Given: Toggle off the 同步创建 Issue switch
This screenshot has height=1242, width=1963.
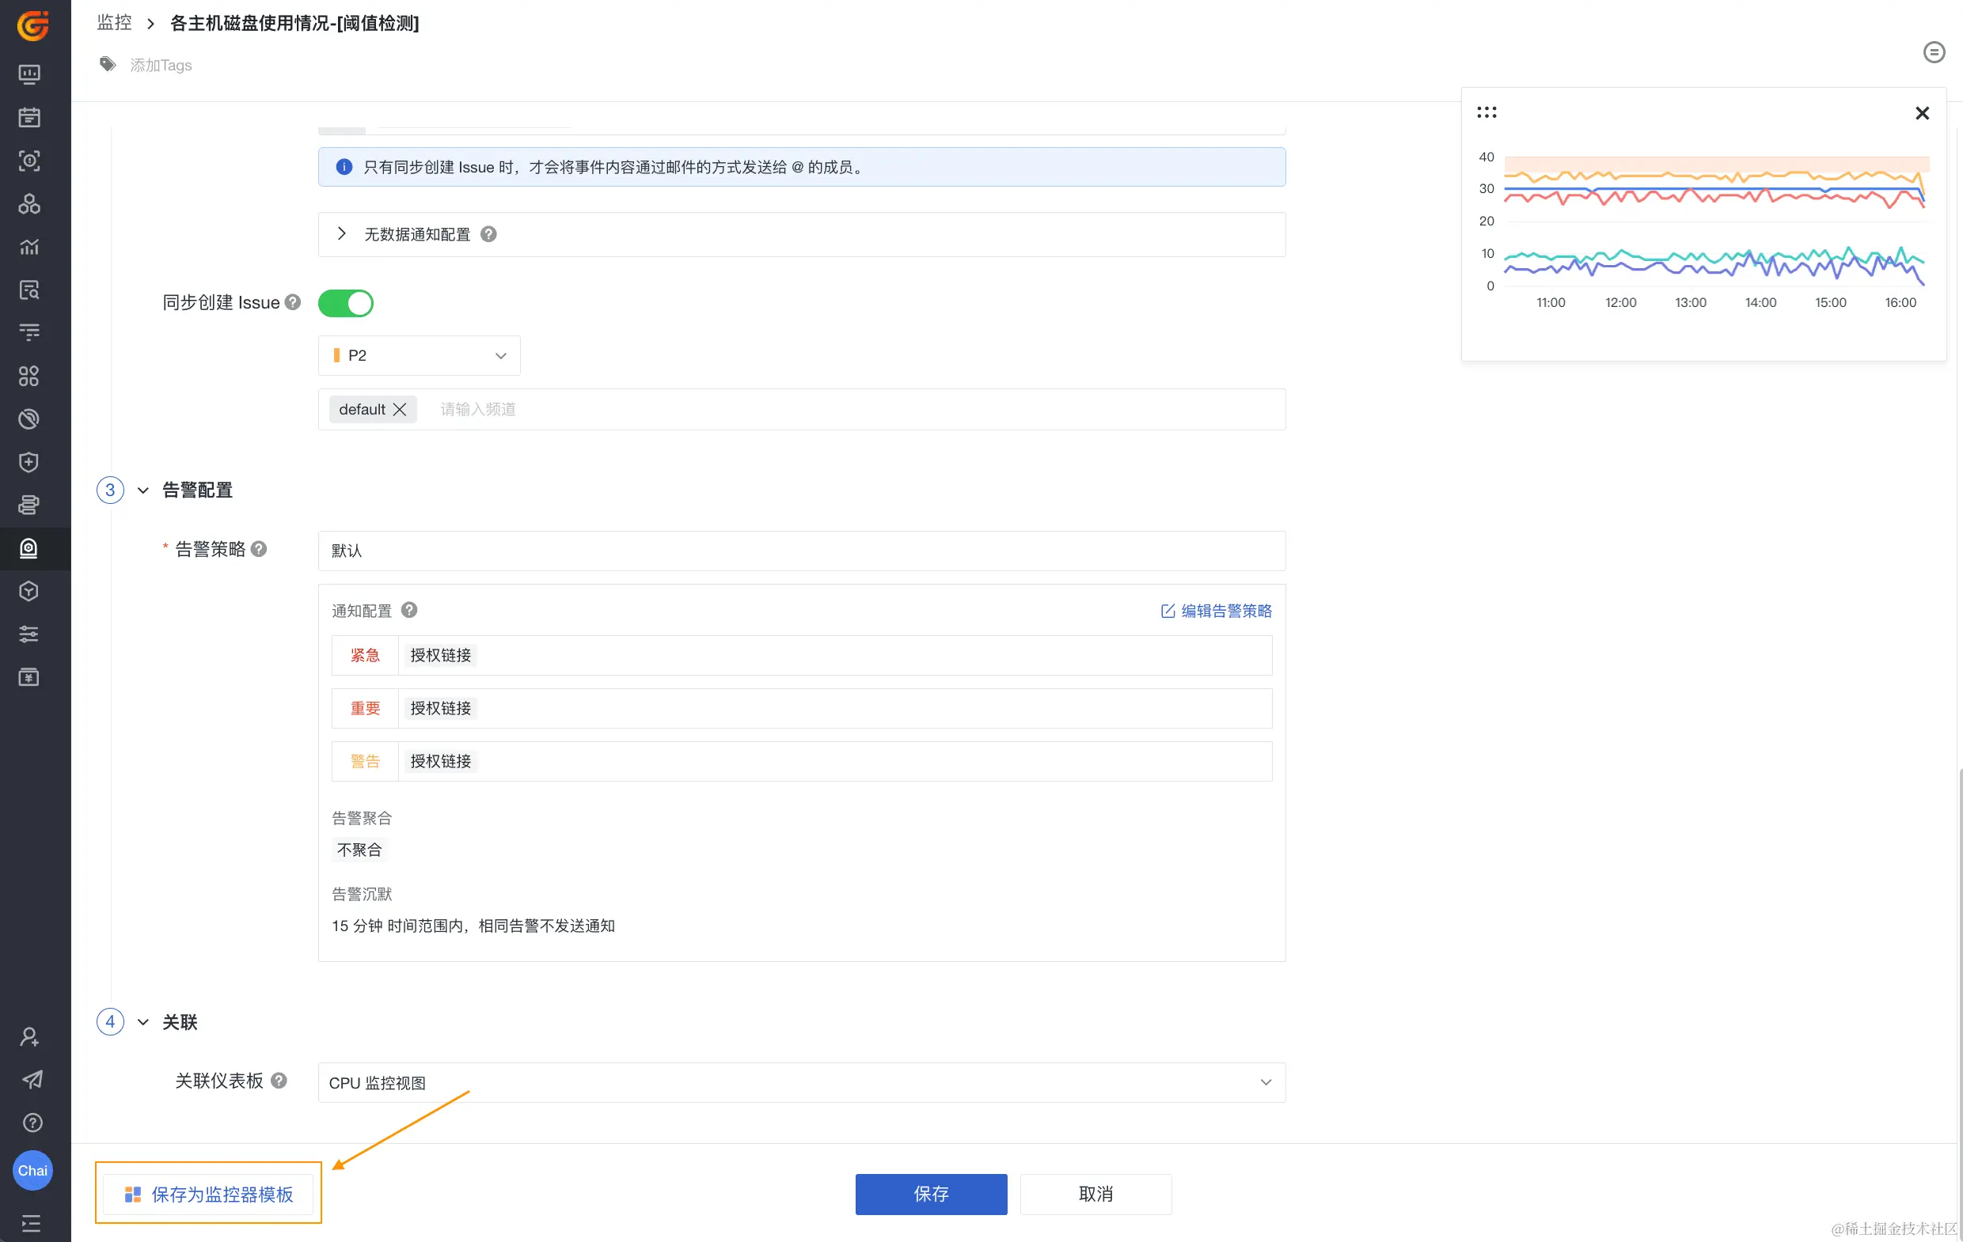Looking at the screenshot, I should (x=346, y=303).
